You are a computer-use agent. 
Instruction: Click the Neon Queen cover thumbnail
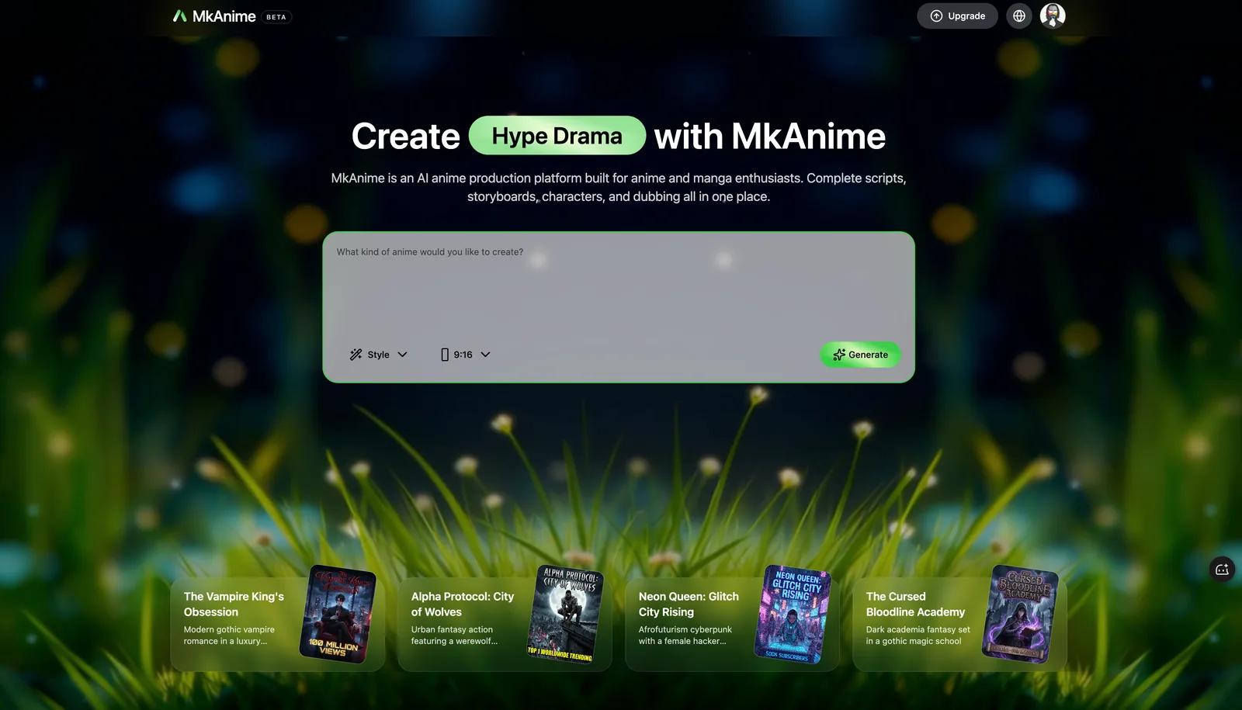coord(792,614)
